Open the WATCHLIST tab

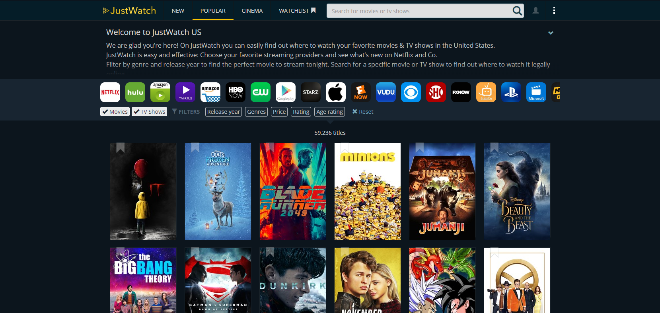click(x=297, y=11)
